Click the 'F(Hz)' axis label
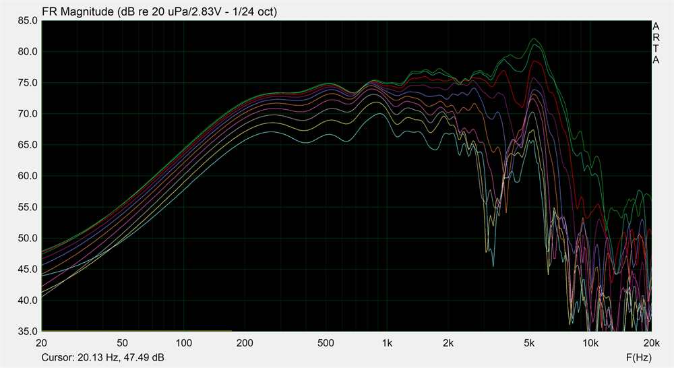This screenshot has width=674, height=368. [639, 357]
